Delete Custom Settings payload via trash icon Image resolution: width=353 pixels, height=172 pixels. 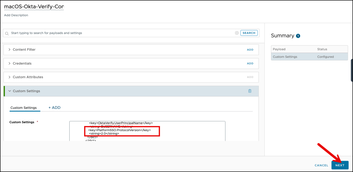(x=250, y=91)
